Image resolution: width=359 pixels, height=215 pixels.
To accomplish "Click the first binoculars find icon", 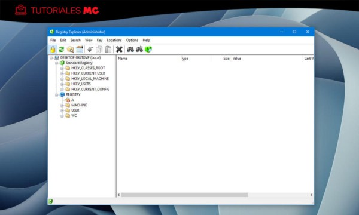I will pyautogui.click(x=130, y=50).
